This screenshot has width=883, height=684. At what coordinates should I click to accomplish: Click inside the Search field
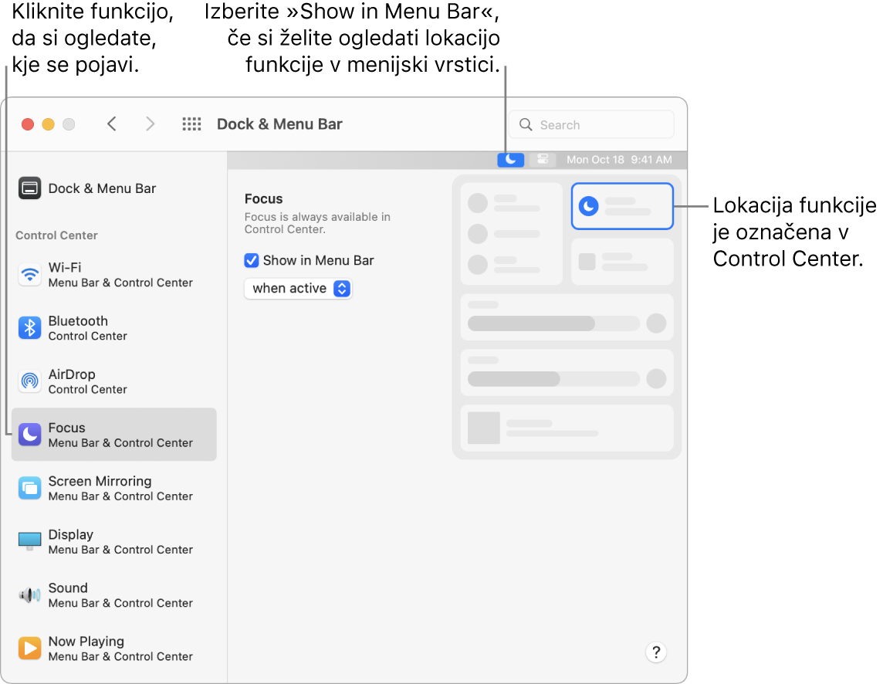pyautogui.click(x=591, y=124)
